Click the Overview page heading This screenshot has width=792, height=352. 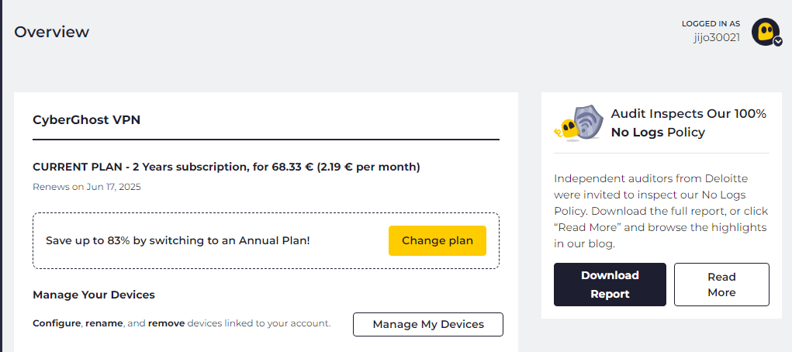point(51,32)
